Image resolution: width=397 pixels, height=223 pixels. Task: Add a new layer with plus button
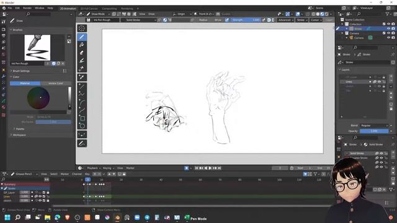click(391, 77)
